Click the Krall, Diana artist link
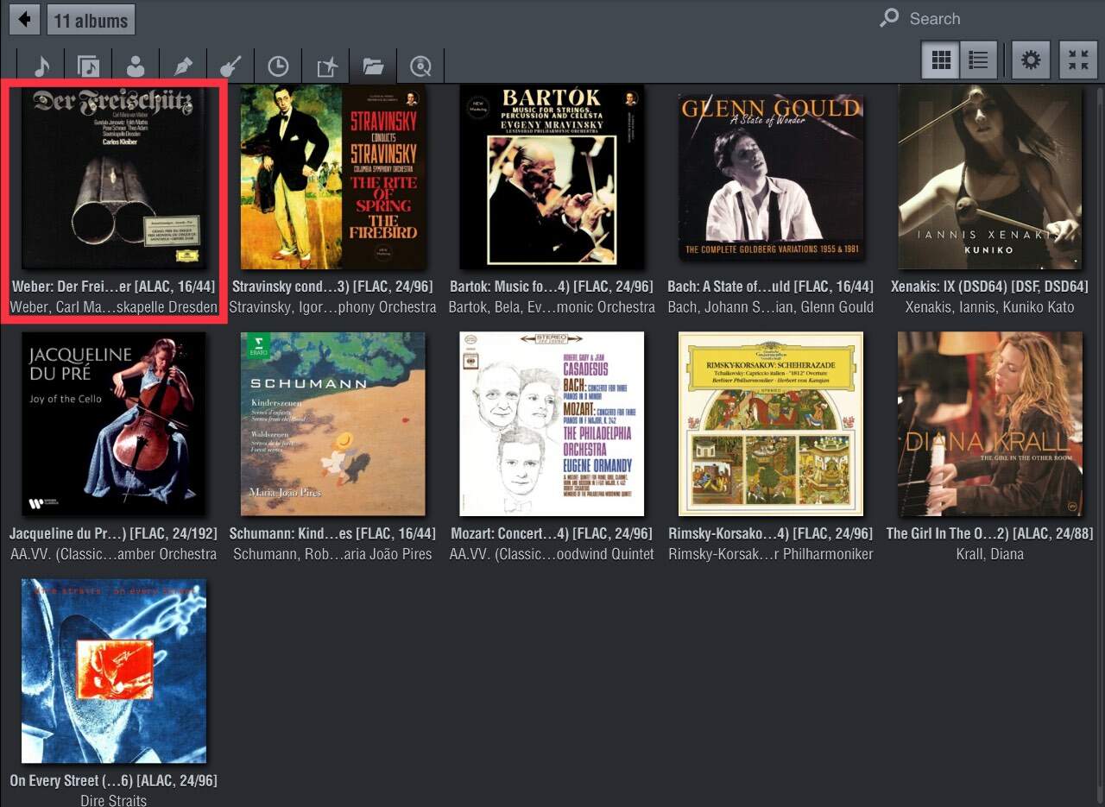 tap(989, 554)
